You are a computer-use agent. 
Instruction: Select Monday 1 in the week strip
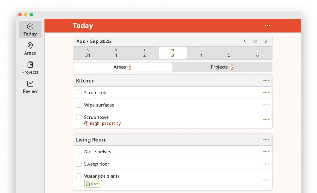pos(116,53)
